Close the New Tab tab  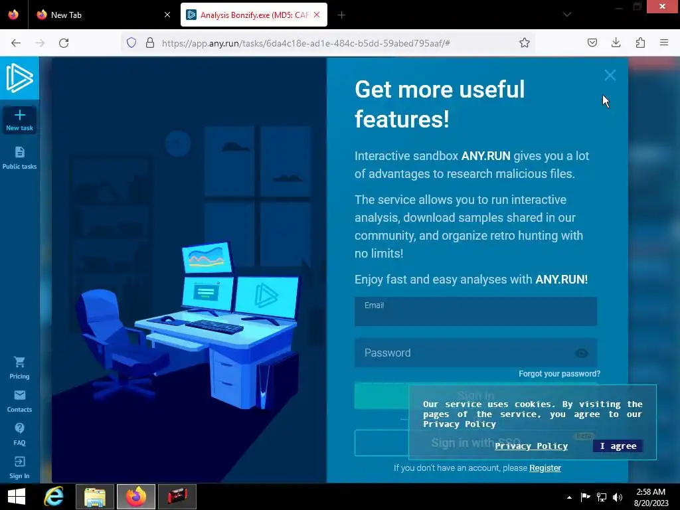click(167, 15)
